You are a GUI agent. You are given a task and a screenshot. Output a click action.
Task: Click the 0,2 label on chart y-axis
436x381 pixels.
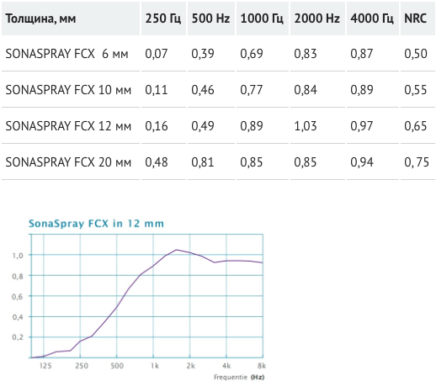[x=18, y=337]
